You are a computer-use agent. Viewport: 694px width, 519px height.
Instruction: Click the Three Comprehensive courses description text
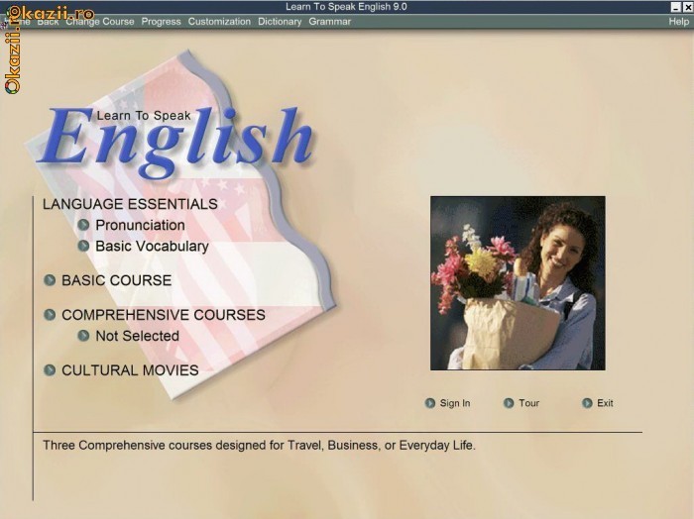coord(259,445)
